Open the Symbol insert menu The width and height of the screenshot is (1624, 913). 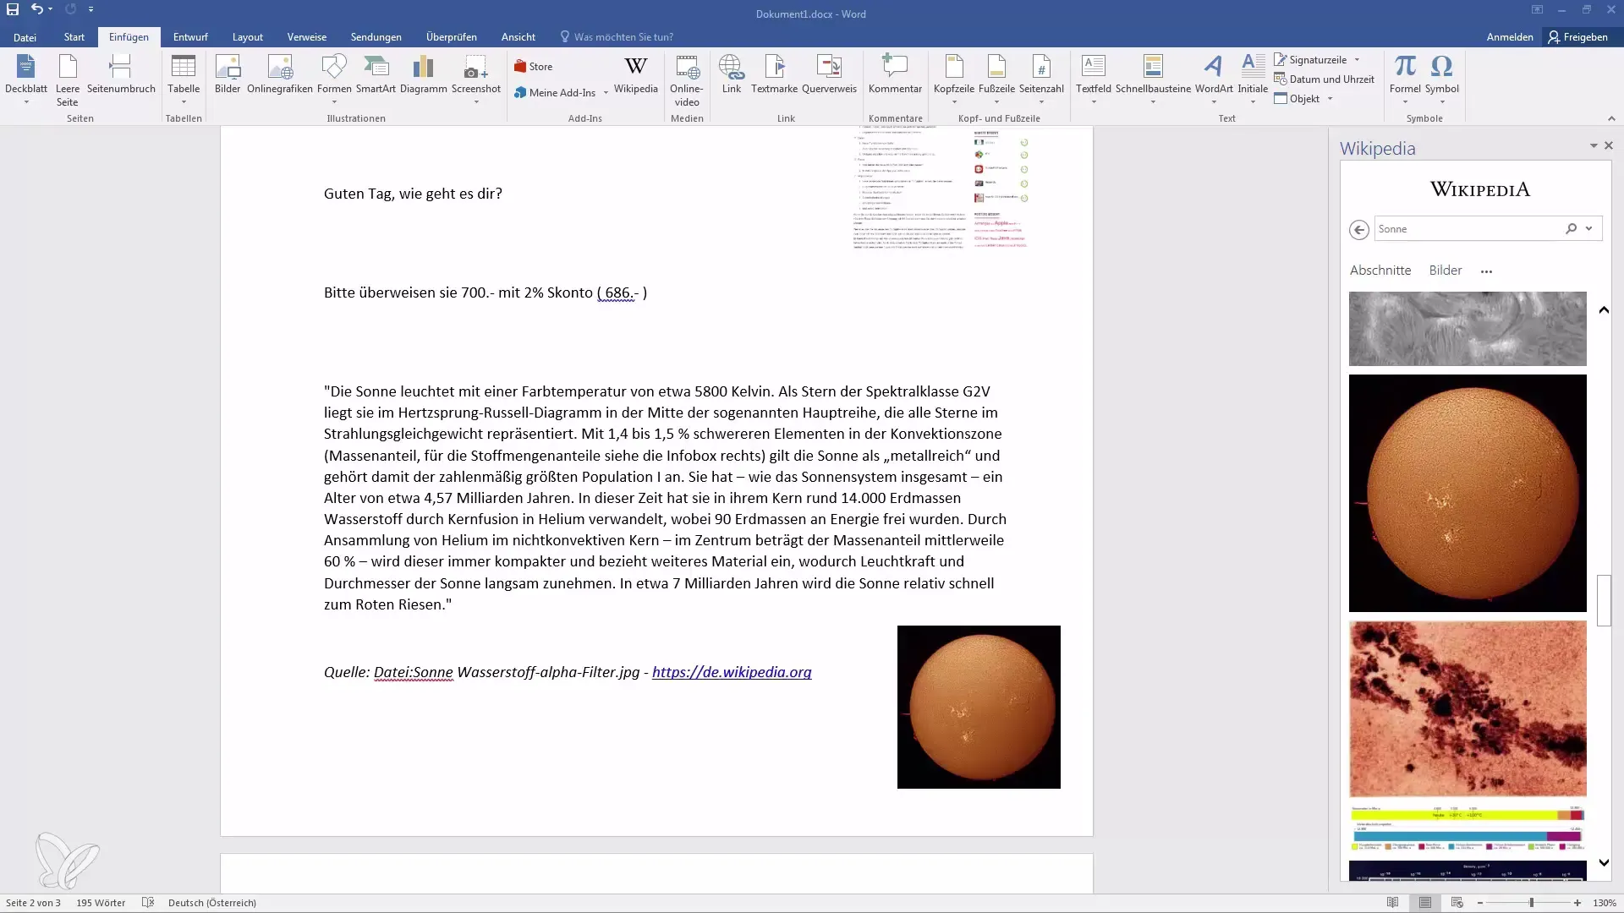[1441, 79]
